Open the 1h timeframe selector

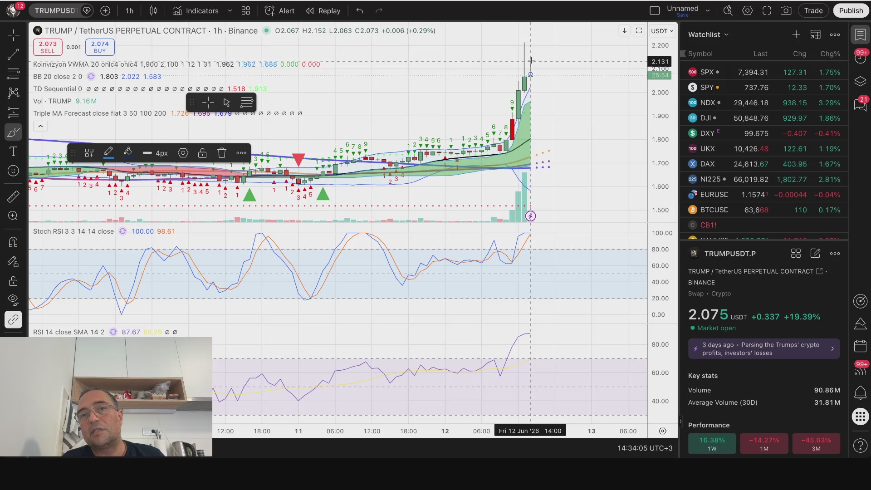point(129,10)
